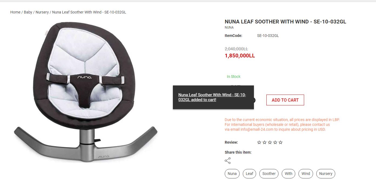Rate one star in Review

pos(259,142)
